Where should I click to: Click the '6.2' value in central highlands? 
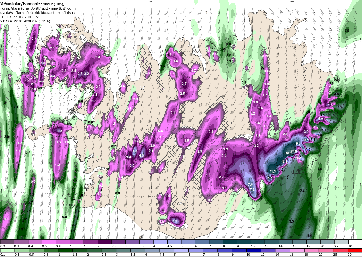[135, 151]
